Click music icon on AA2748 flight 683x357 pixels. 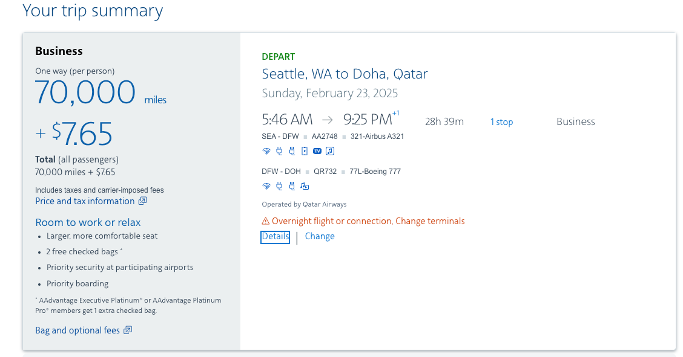330,151
